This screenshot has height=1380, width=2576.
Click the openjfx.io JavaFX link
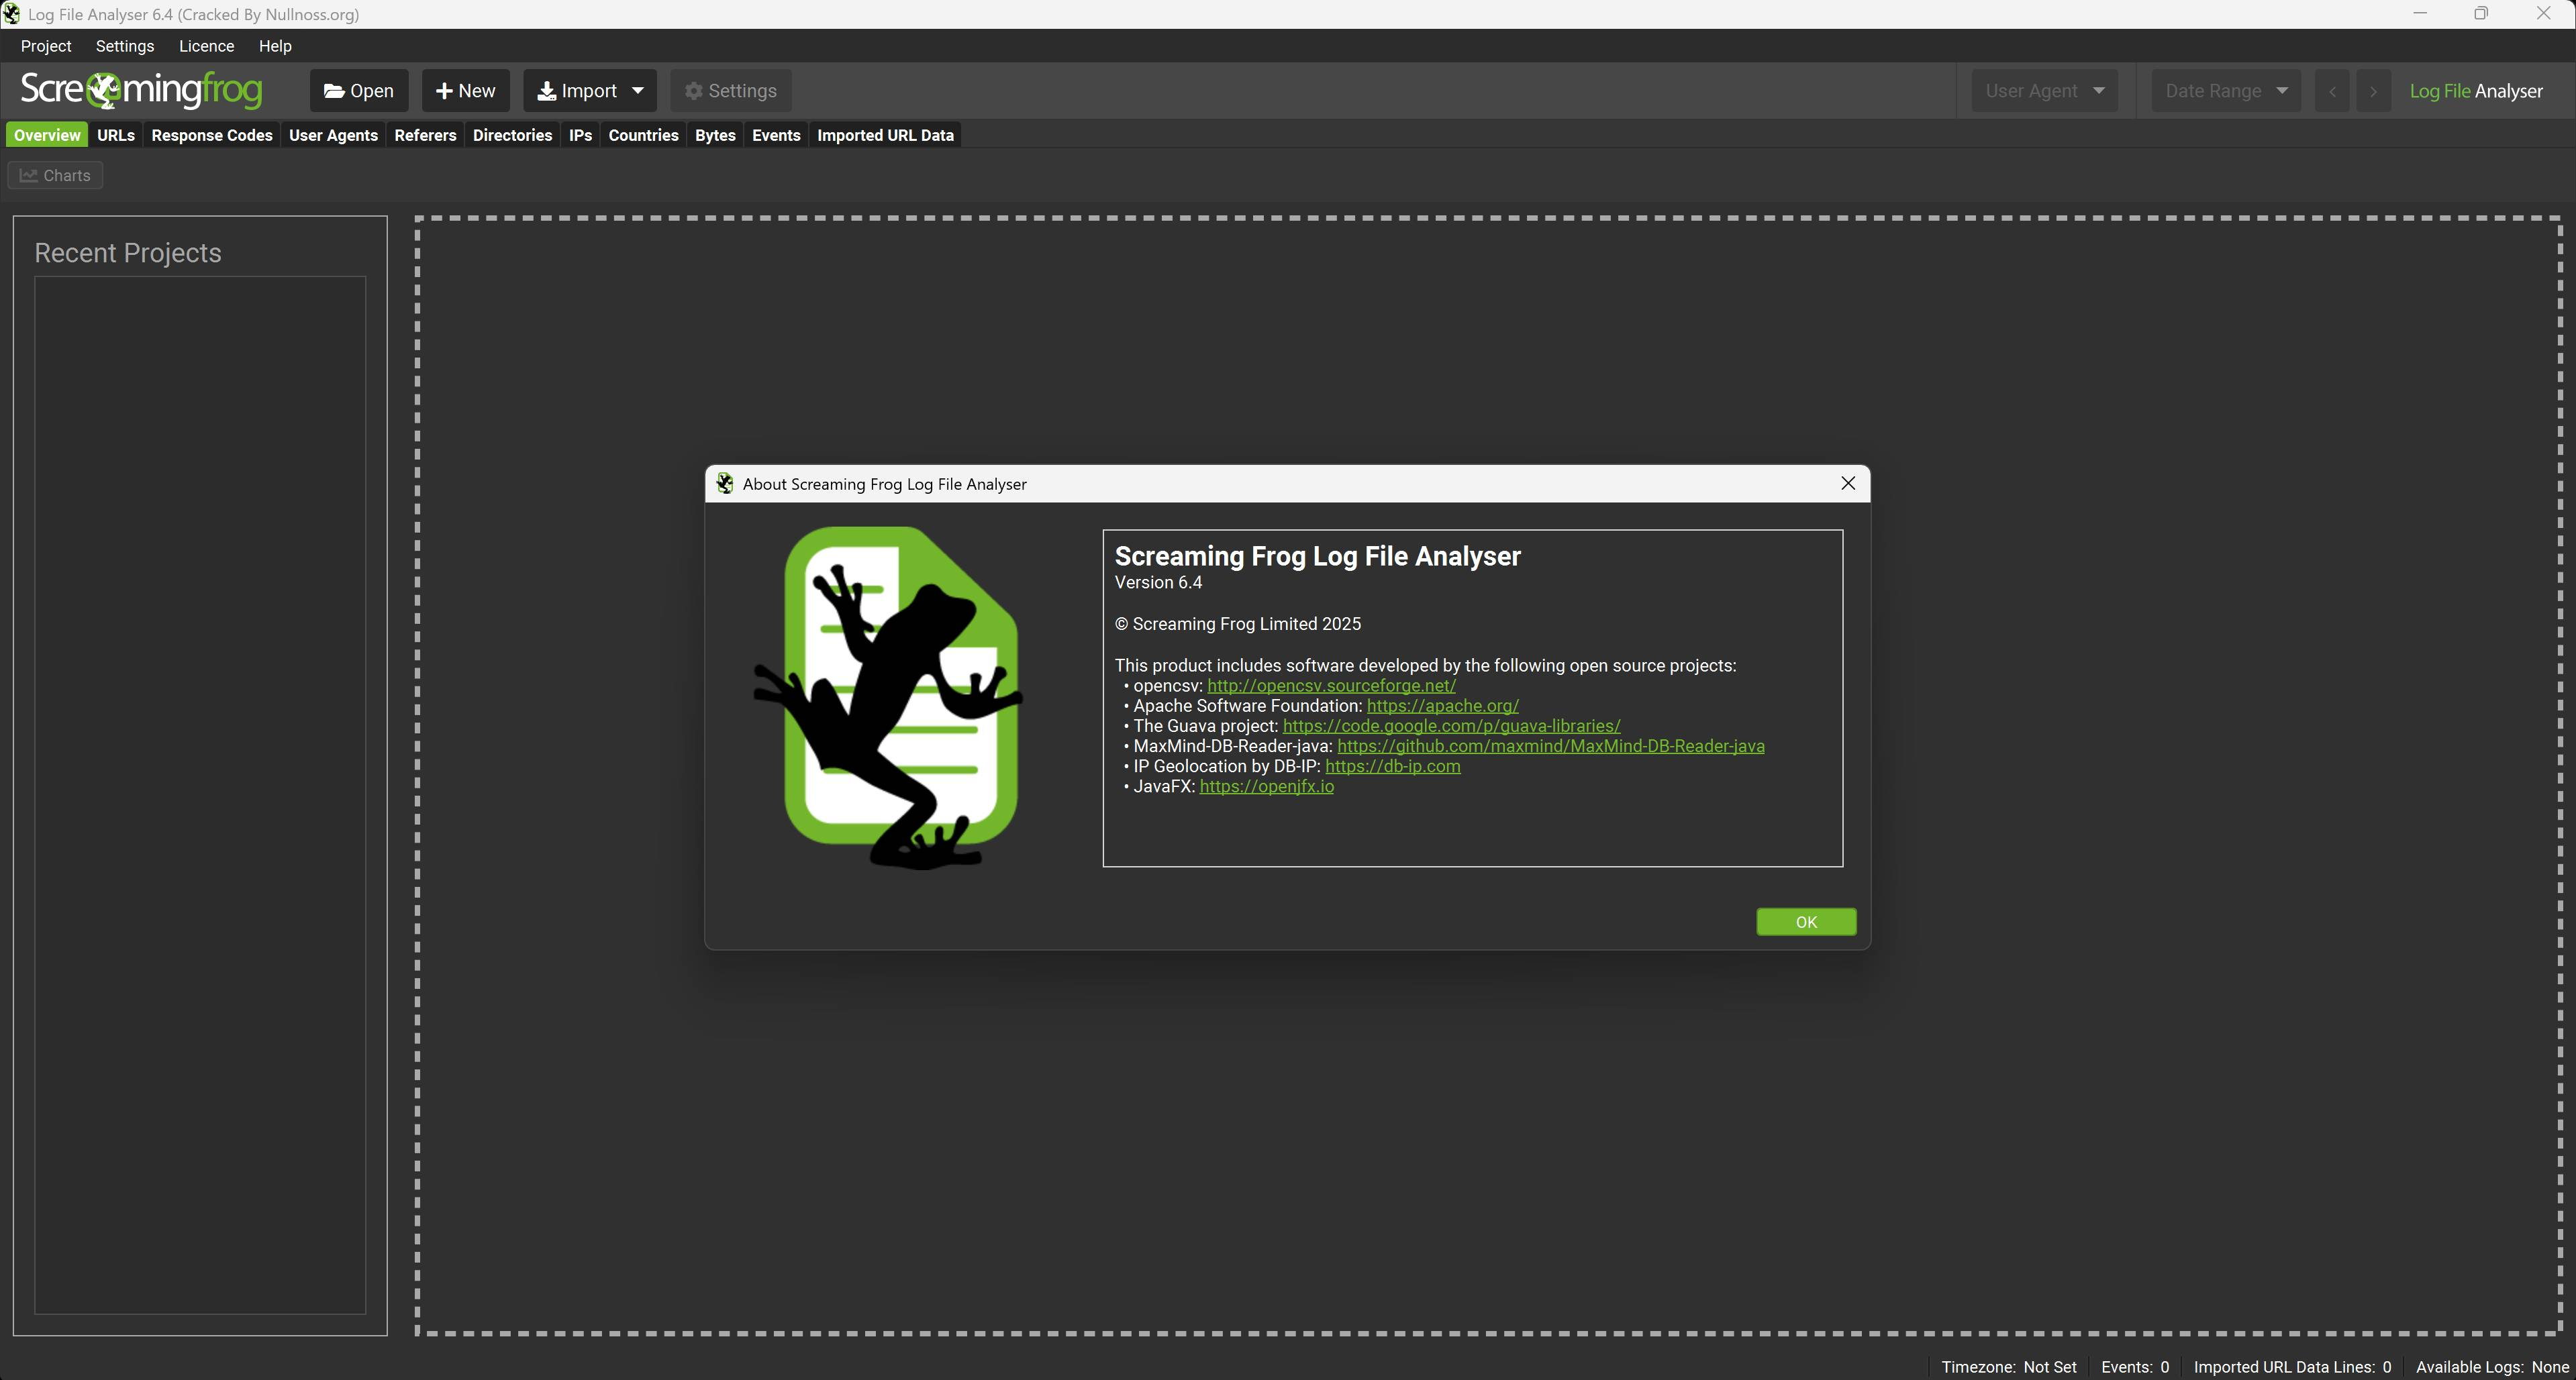[x=1266, y=786]
